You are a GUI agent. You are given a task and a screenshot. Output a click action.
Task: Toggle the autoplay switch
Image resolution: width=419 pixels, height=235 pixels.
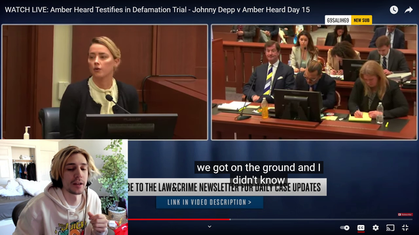click(345, 228)
